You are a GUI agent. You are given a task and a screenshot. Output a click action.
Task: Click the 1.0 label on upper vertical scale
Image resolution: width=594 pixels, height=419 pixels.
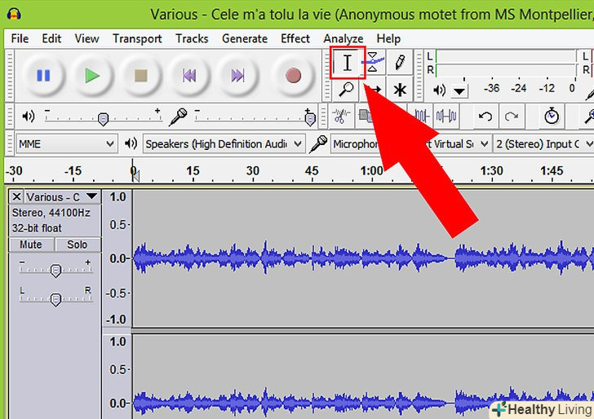coord(117,196)
